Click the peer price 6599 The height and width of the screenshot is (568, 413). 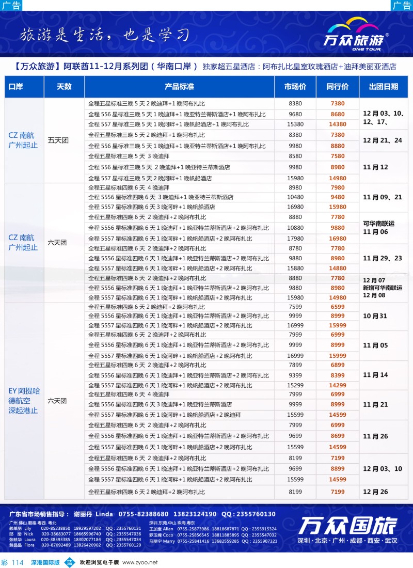pos(337,307)
